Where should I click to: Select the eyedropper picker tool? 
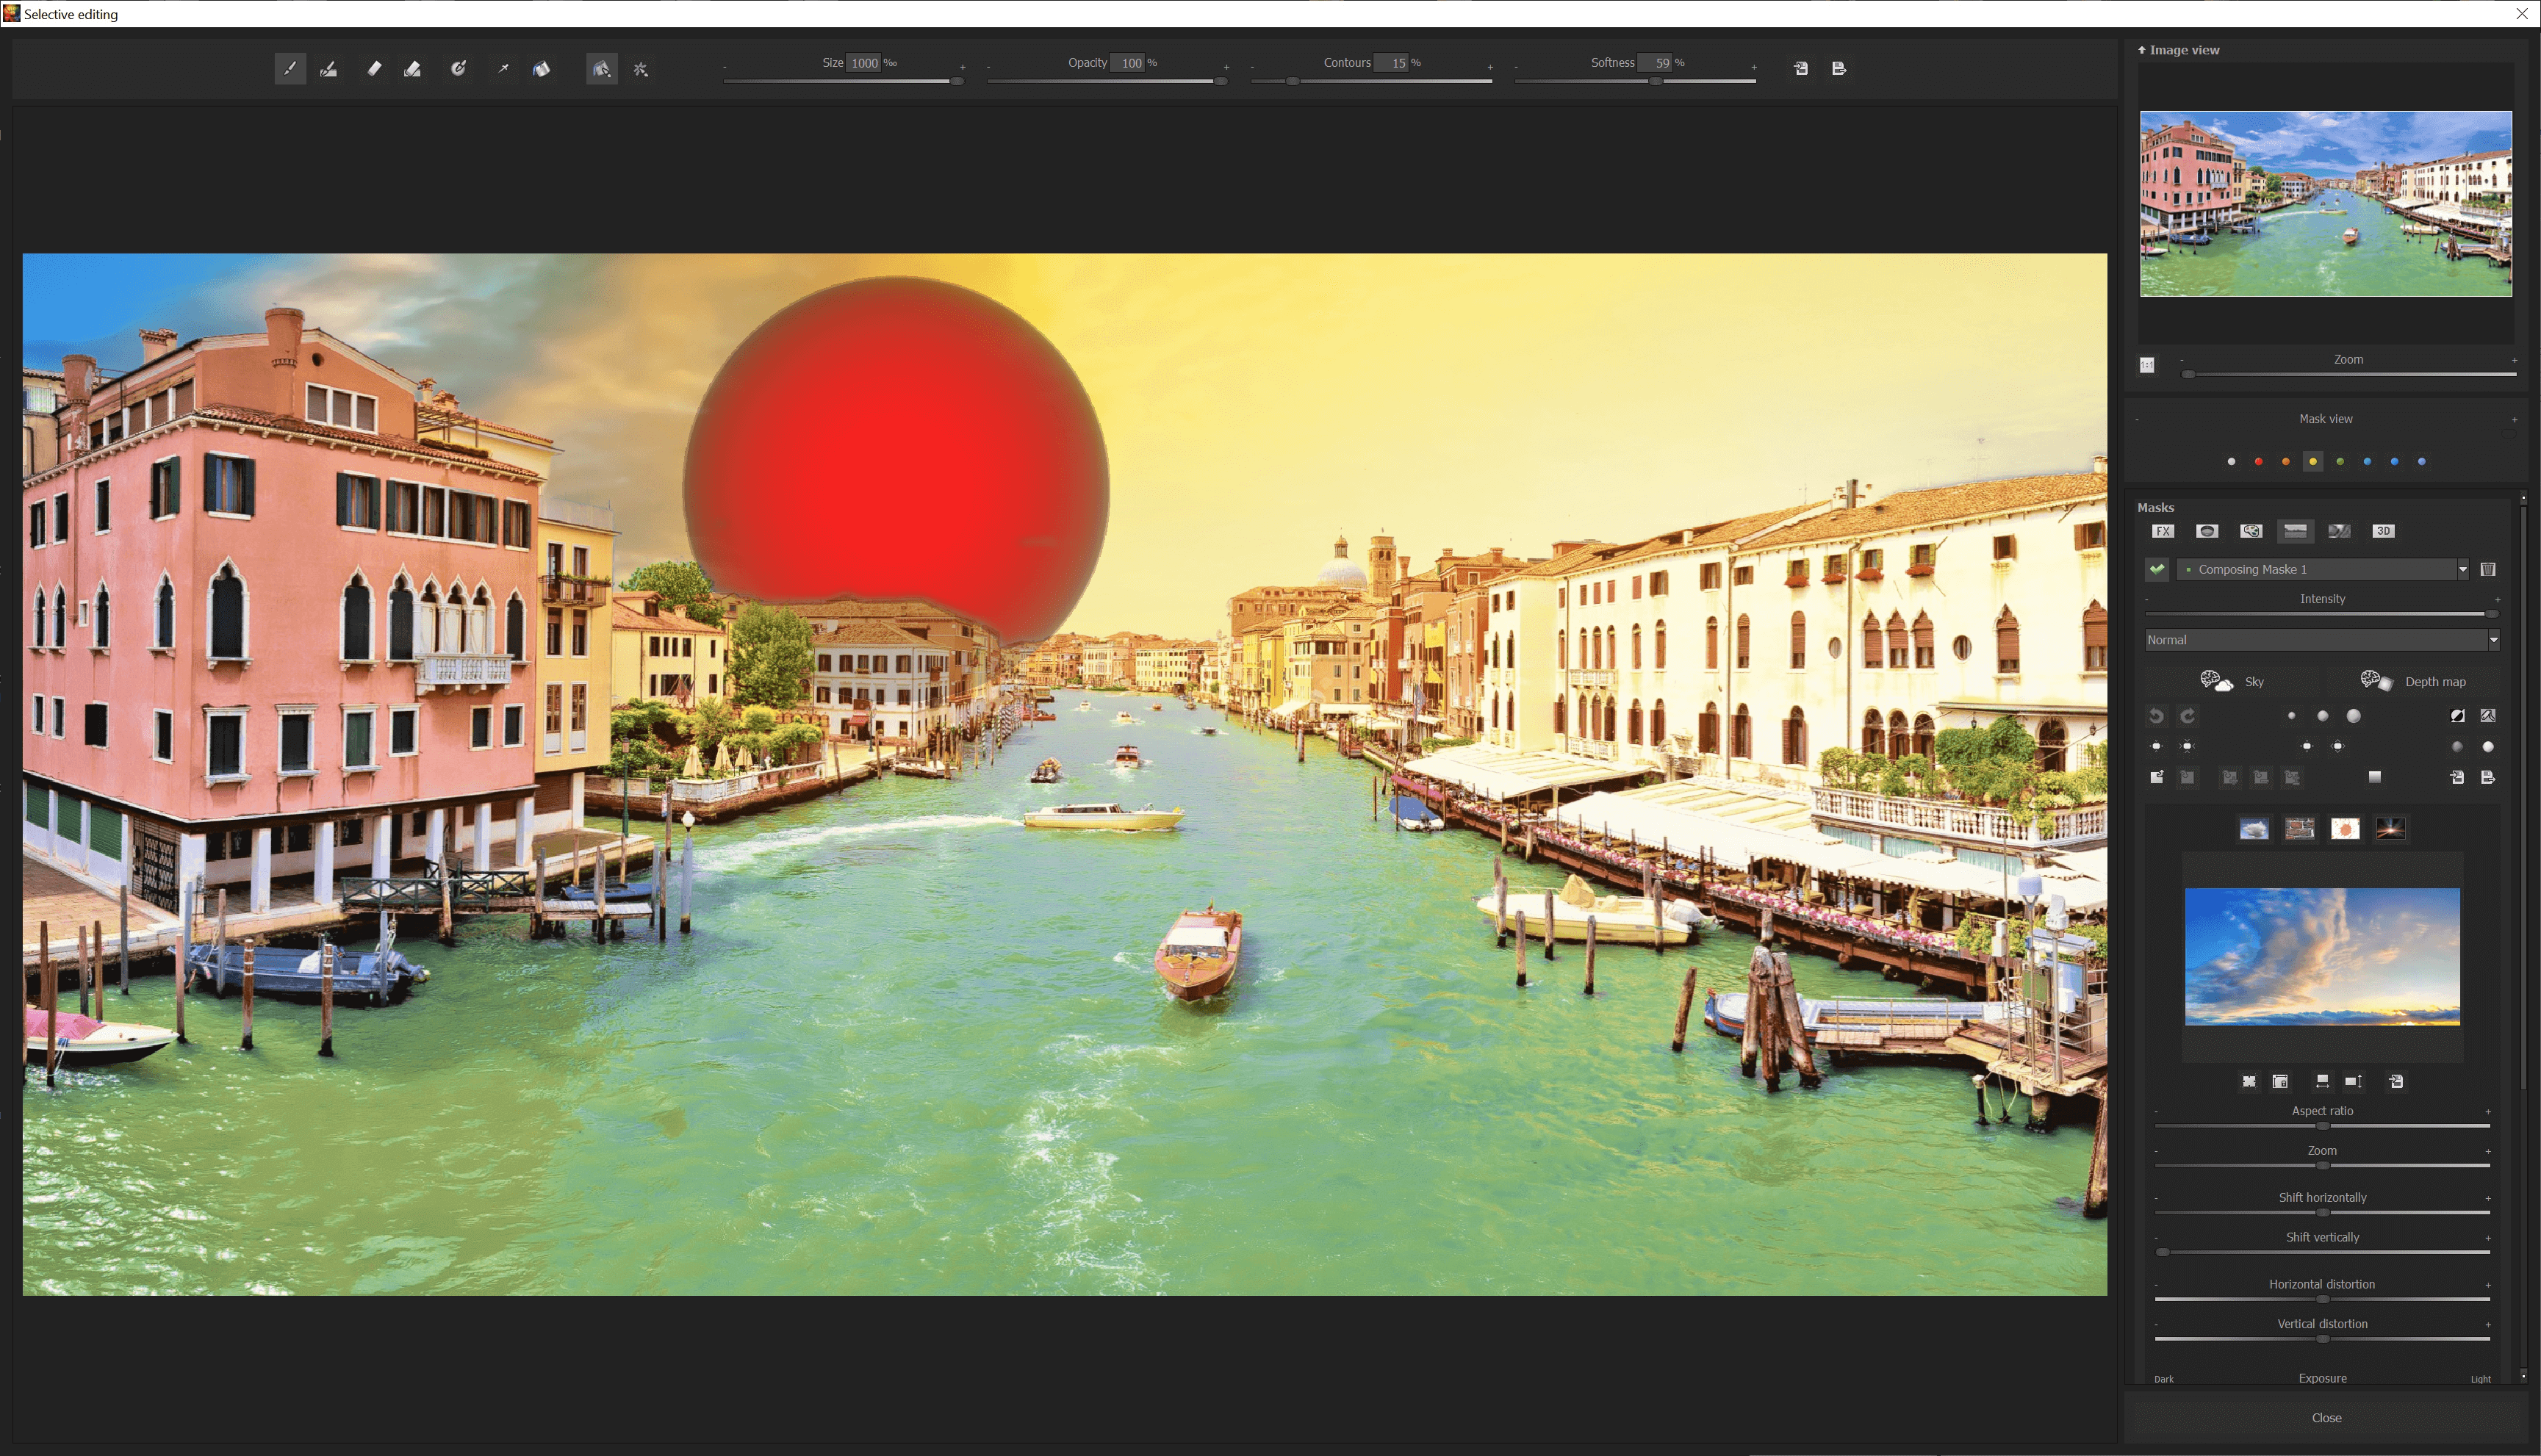(503, 69)
